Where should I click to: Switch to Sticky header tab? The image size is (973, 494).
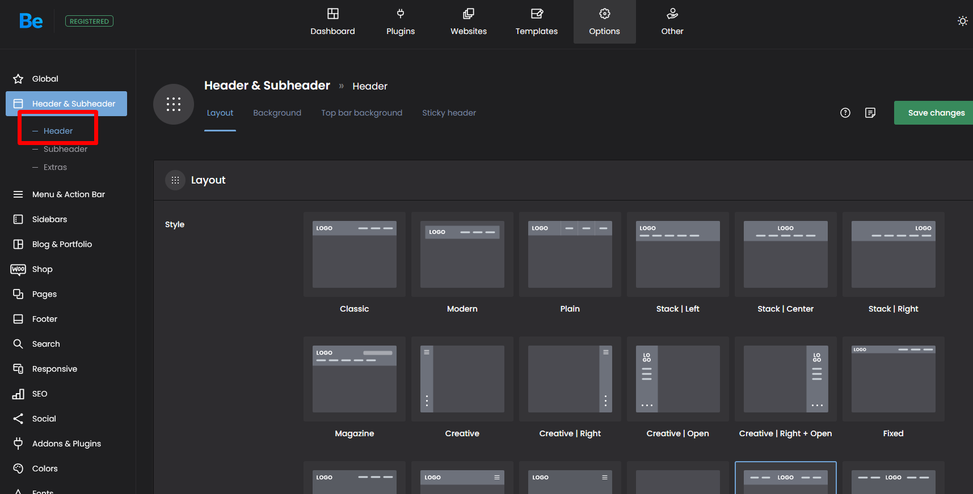(x=449, y=113)
